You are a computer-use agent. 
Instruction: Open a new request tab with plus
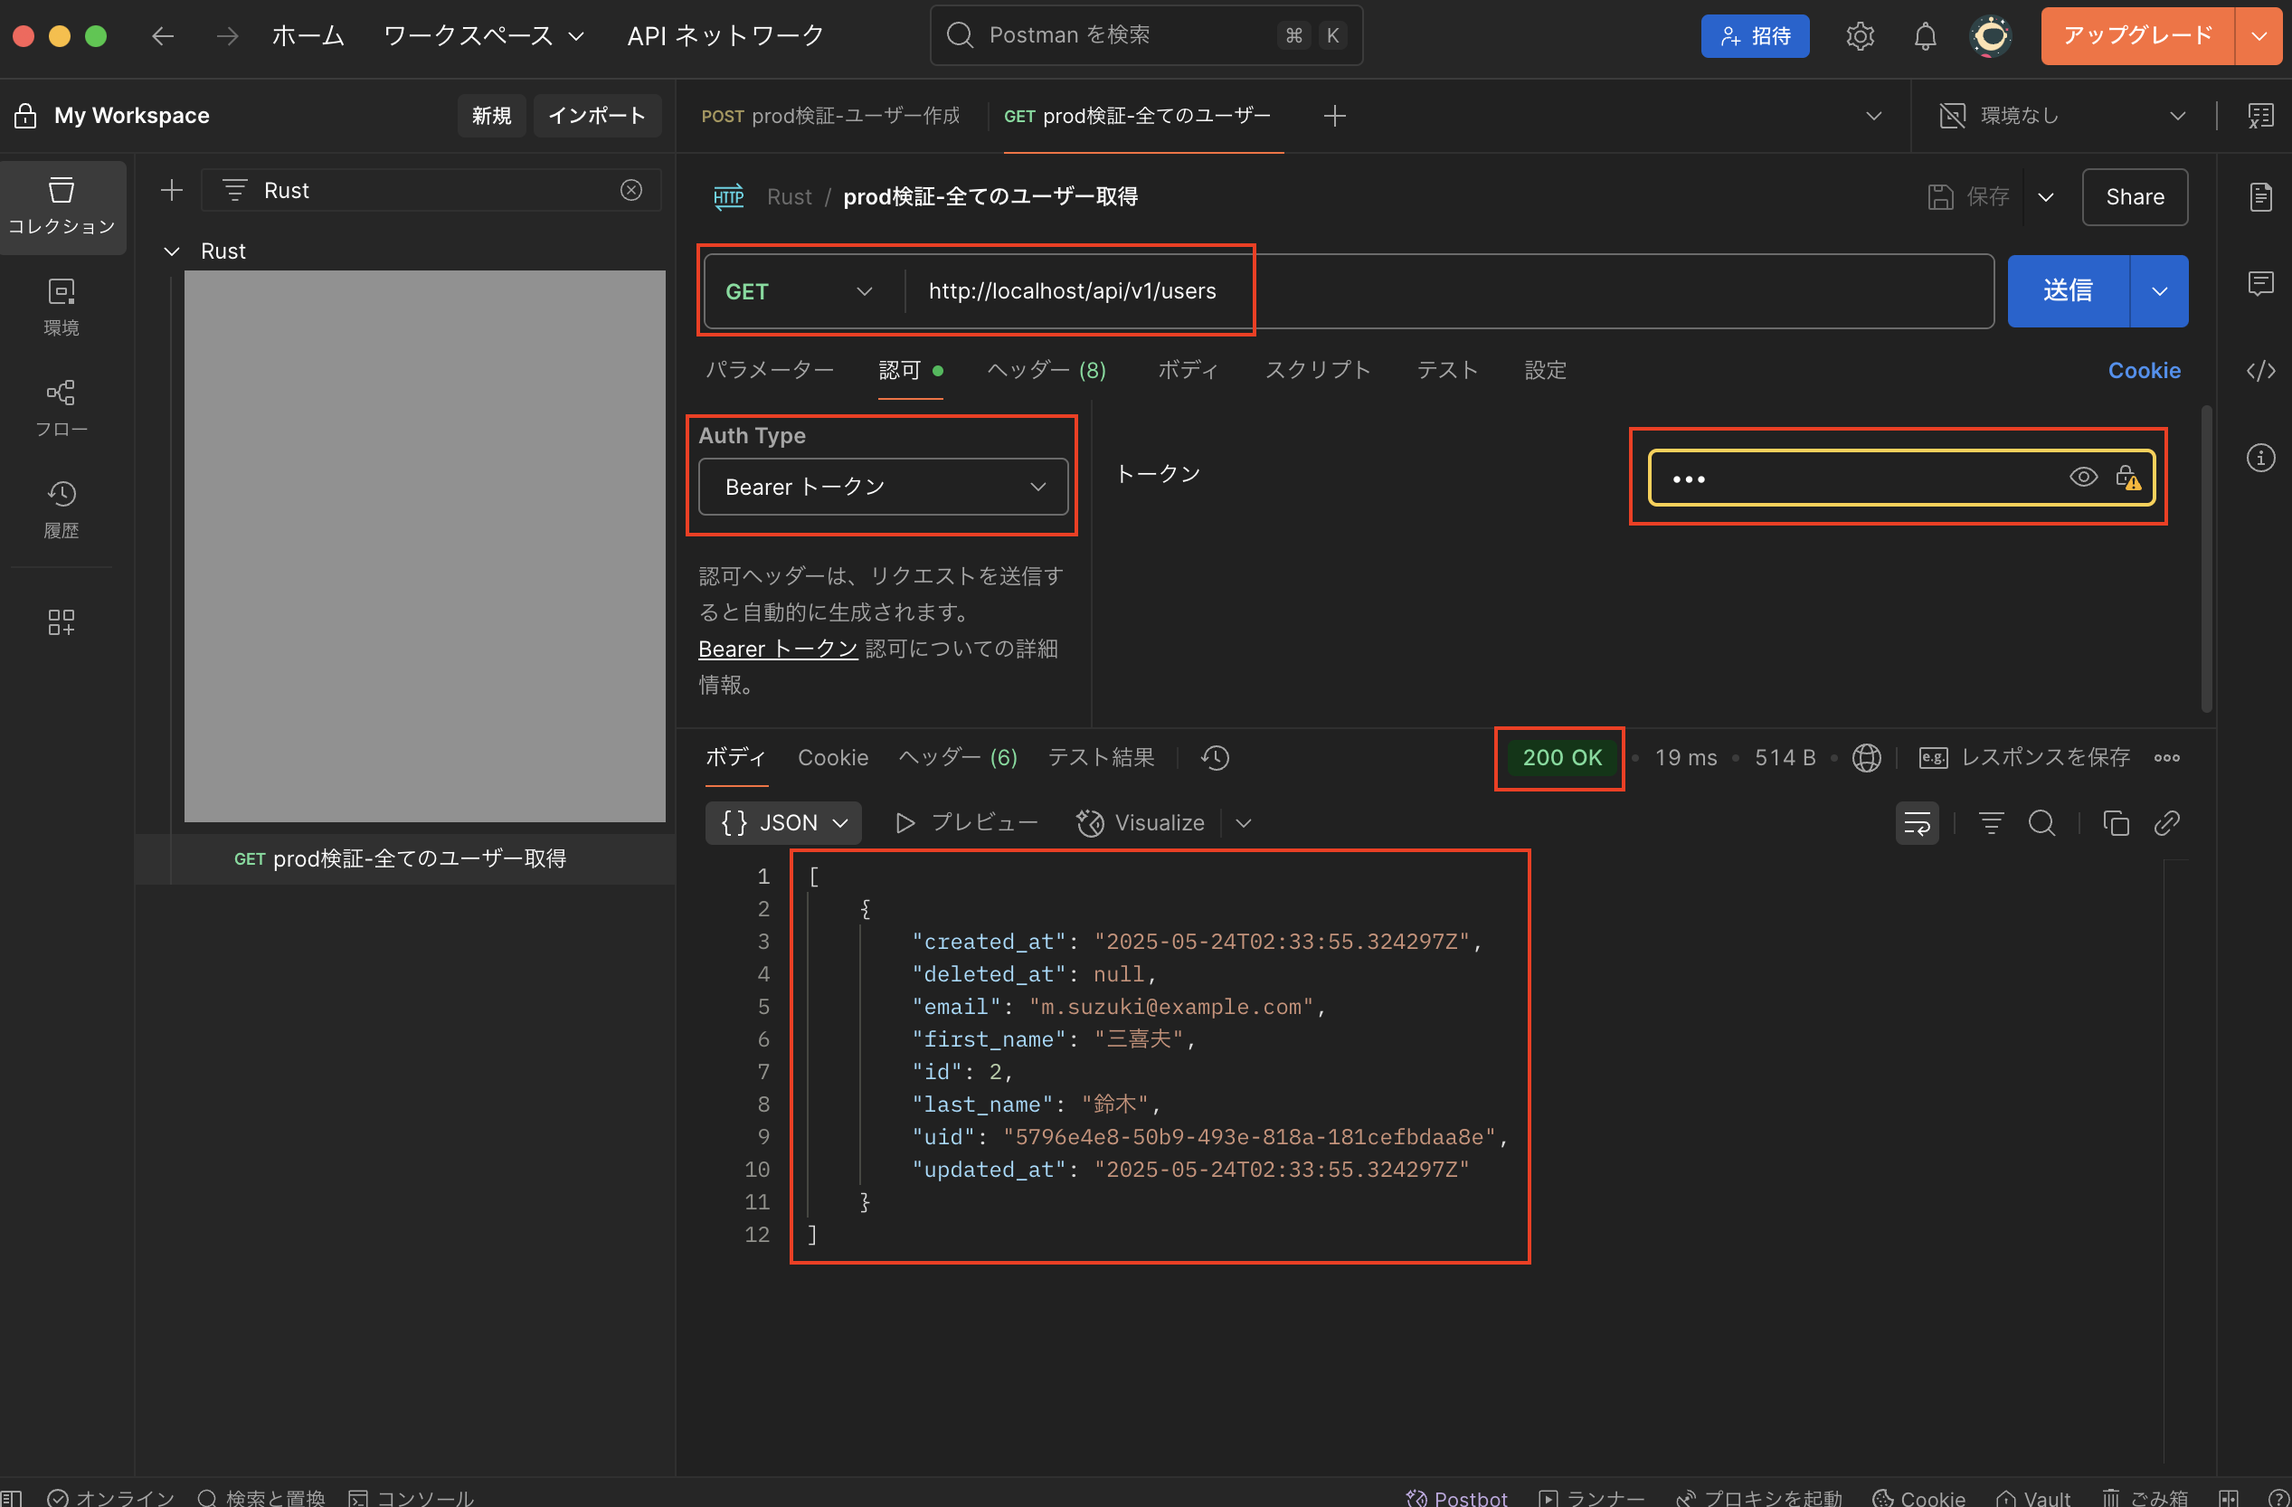[1334, 116]
